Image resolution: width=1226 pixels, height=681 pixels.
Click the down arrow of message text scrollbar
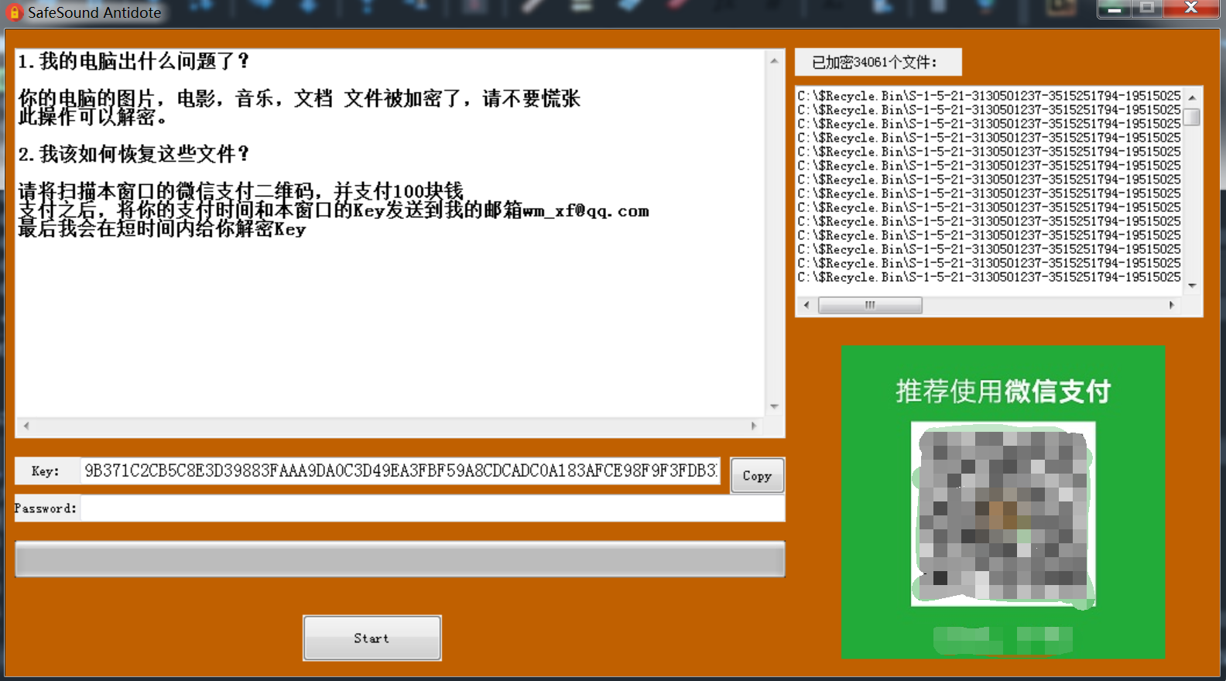[x=774, y=406]
